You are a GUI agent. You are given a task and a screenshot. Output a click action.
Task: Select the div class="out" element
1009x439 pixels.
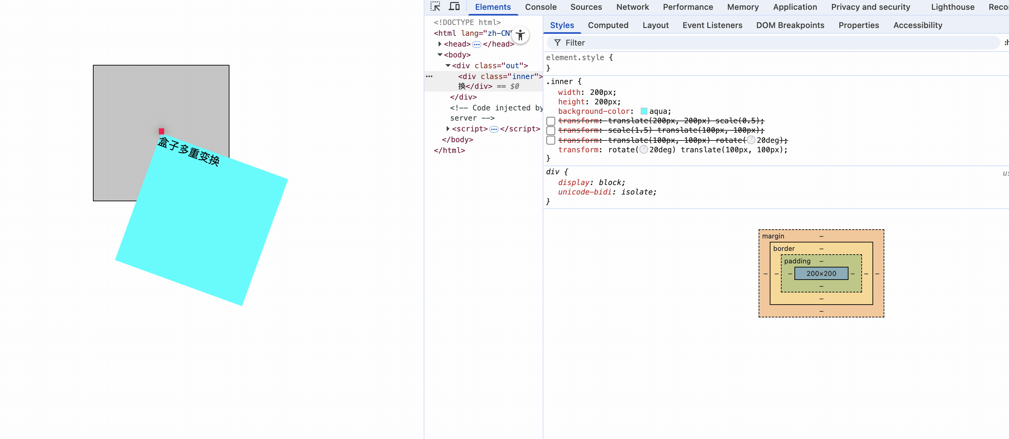coord(490,66)
